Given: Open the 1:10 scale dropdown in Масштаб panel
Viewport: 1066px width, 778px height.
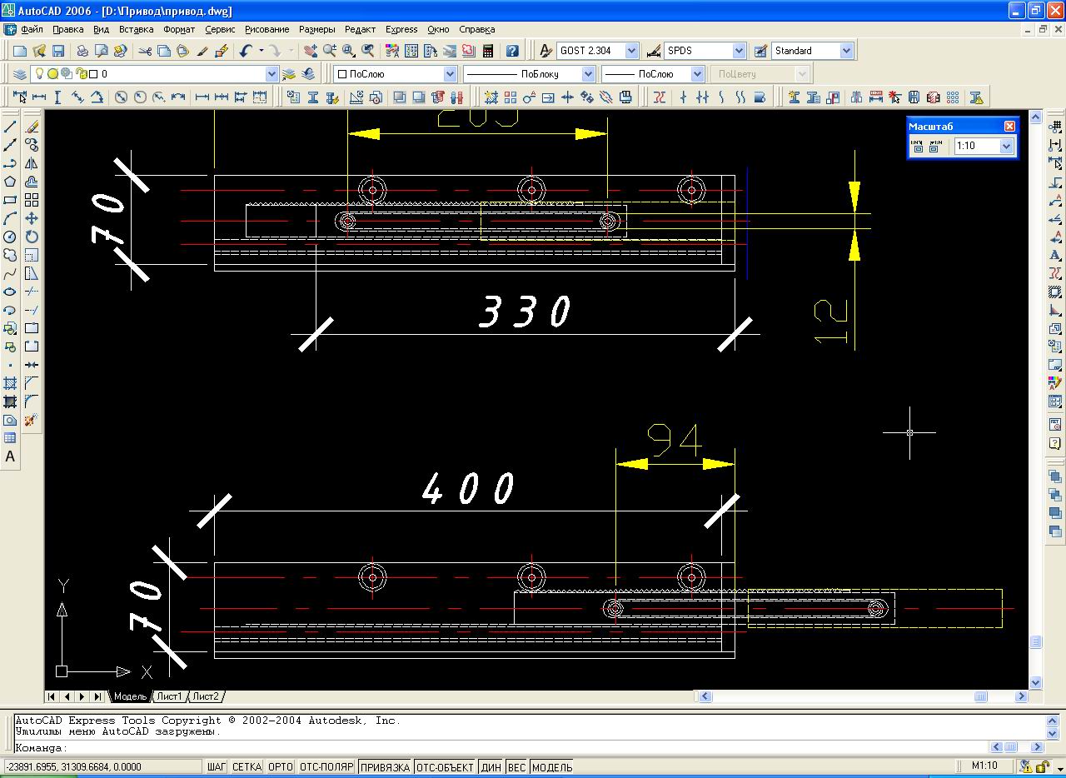Looking at the screenshot, I should [1005, 147].
